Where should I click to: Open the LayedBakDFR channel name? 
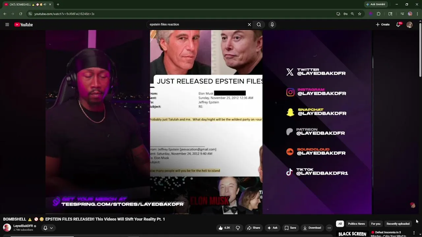23,226
